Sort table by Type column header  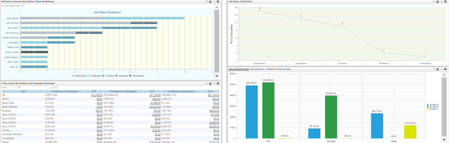point(23,92)
